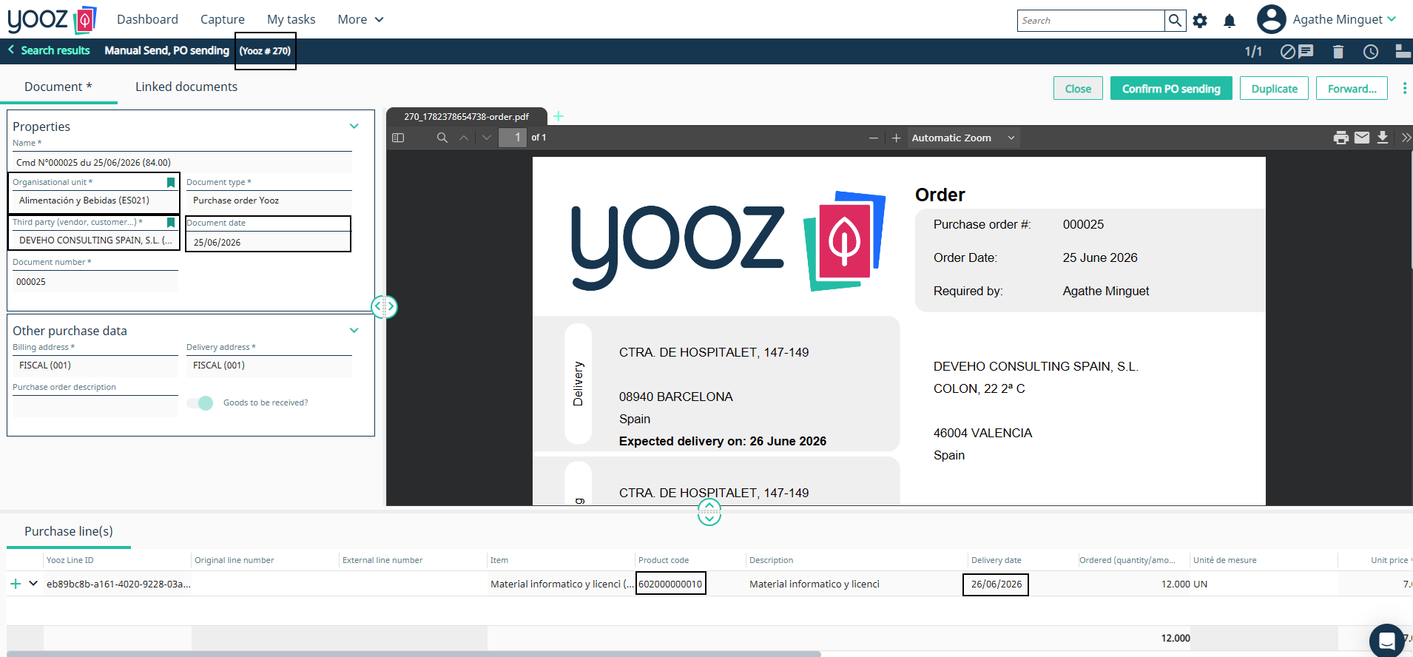Click the PDF page number box
The width and height of the screenshot is (1413, 657).
coord(513,138)
